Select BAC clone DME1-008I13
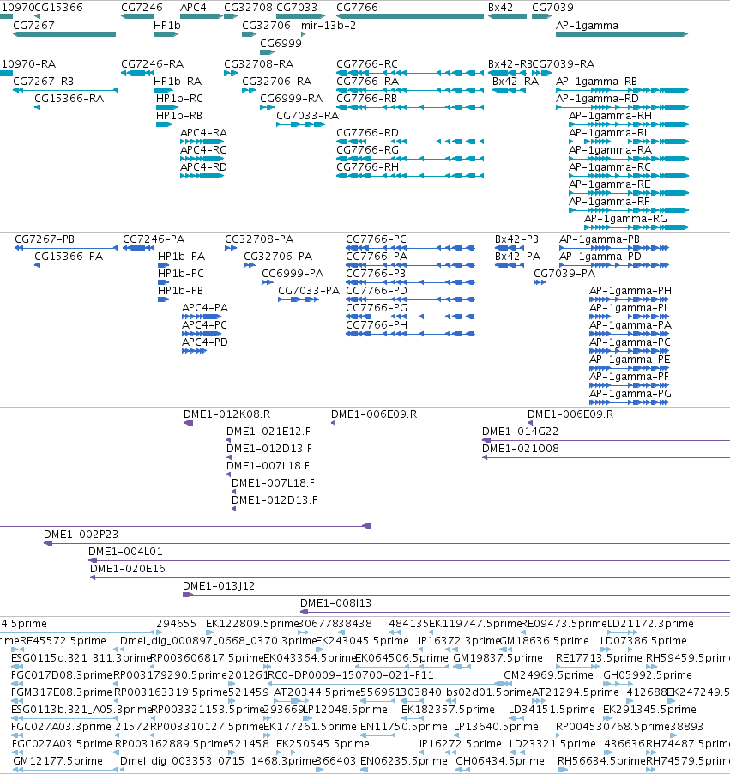 point(335,602)
